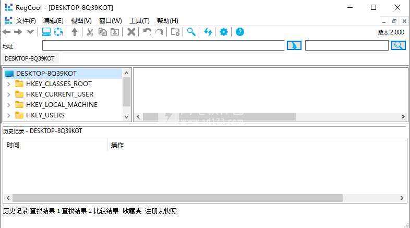Switch to the 查找结果 1 tab

[45, 211]
